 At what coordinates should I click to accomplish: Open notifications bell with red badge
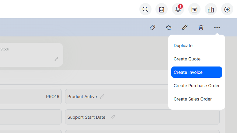point(178,9)
